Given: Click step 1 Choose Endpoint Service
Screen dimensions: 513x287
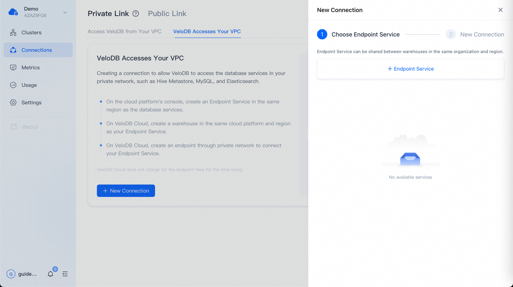Looking at the screenshot, I should (x=358, y=34).
